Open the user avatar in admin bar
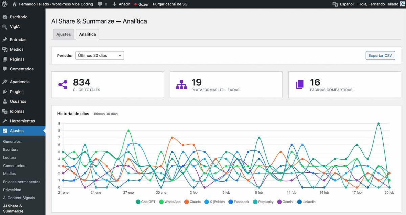This screenshot has width=406, height=215. click(x=402, y=4)
